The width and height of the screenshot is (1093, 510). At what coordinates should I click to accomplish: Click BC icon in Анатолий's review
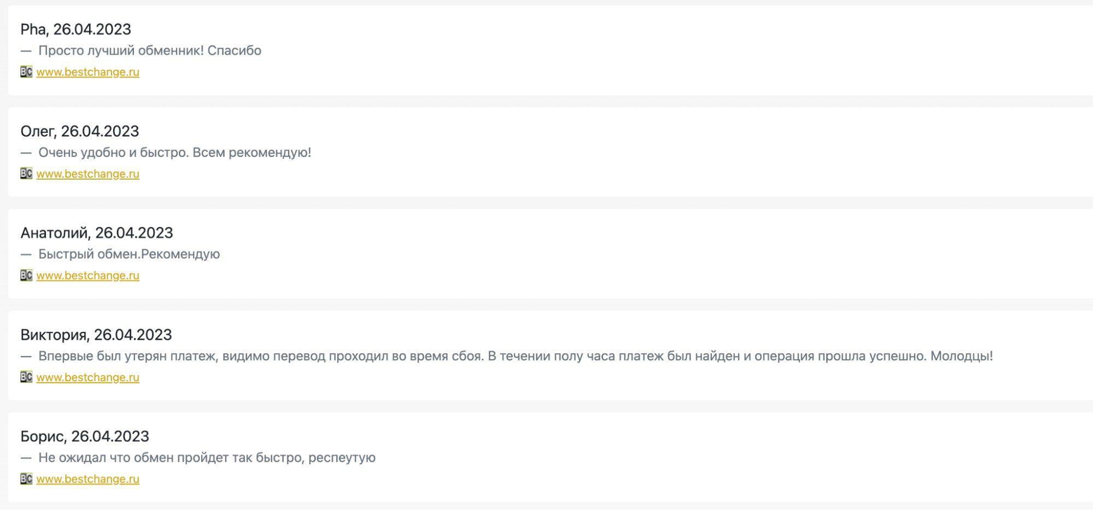pos(26,275)
